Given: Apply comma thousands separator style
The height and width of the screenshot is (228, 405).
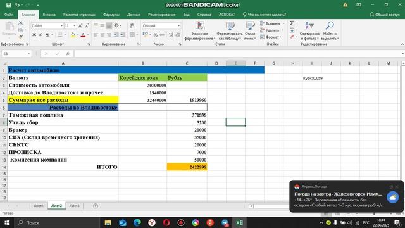Looking at the screenshot, I should coord(162,35).
